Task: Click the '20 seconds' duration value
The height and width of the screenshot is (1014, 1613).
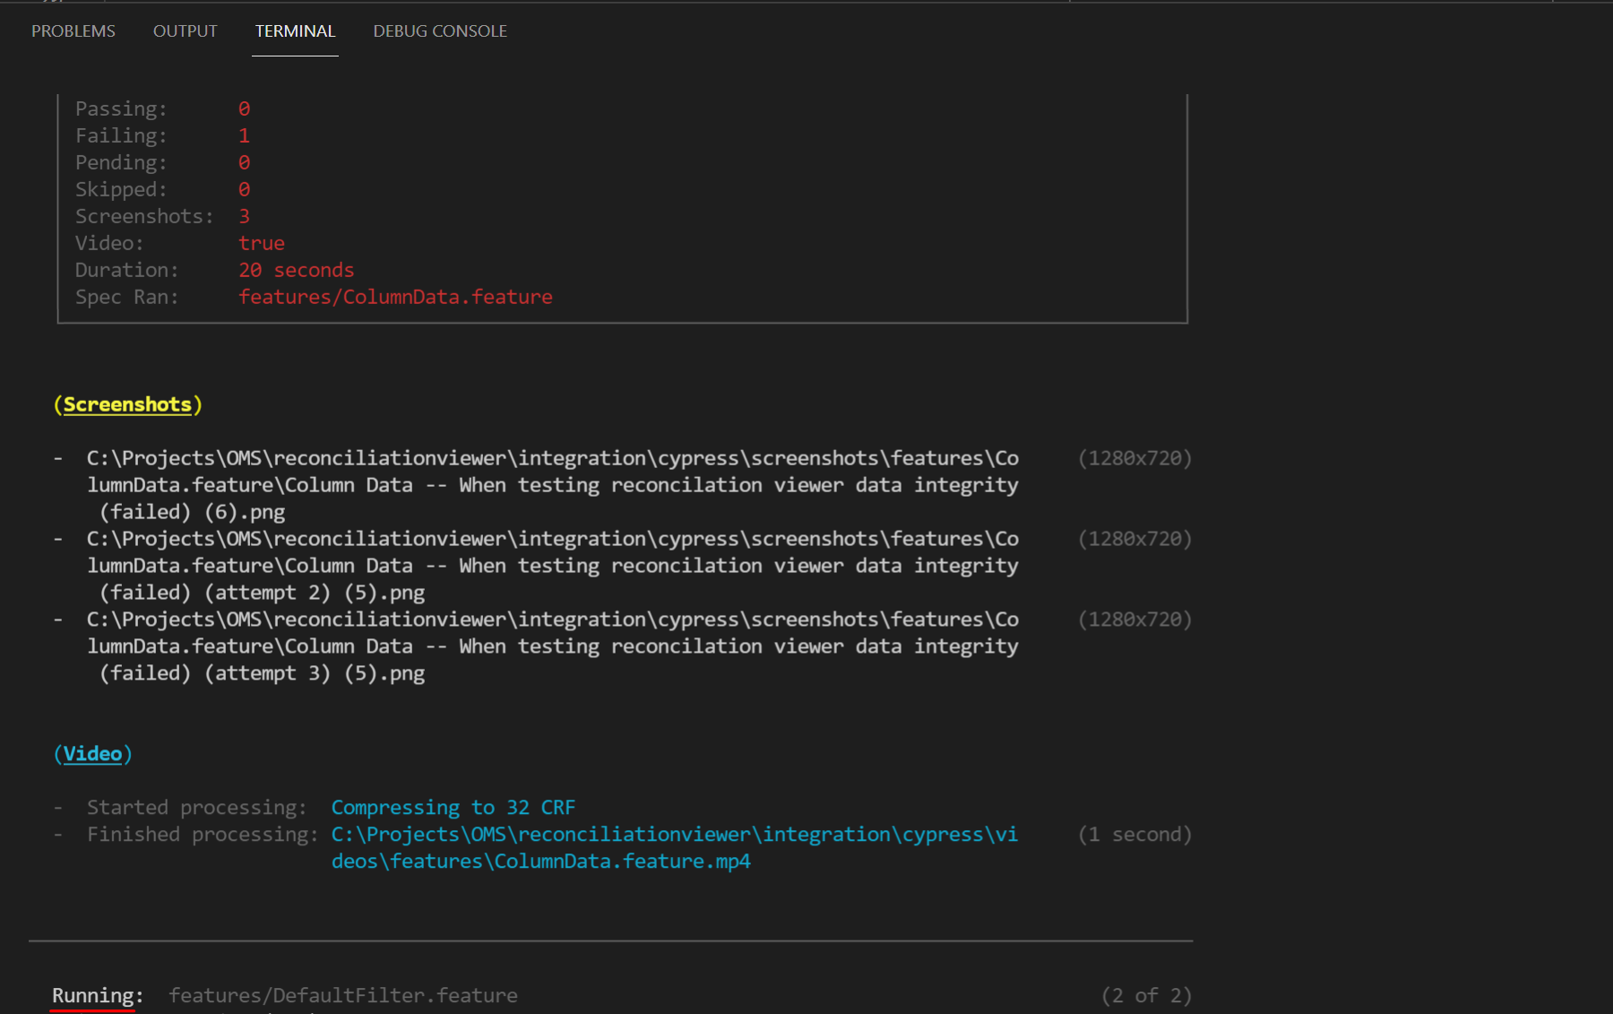Action: pos(296,270)
